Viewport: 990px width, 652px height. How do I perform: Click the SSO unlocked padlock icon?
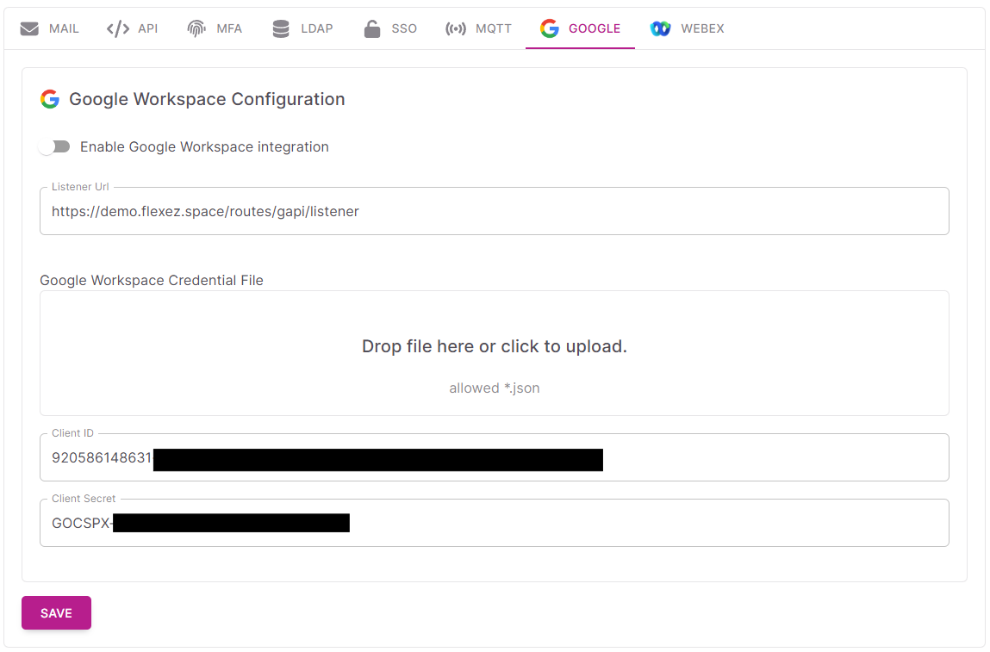[x=372, y=29]
